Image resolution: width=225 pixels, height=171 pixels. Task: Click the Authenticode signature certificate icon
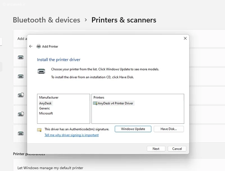[x=39, y=130]
